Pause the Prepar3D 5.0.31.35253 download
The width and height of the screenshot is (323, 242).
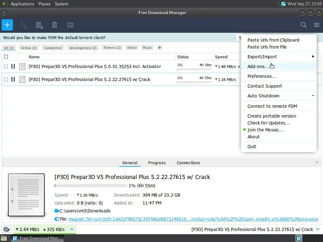[x=13, y=66]
